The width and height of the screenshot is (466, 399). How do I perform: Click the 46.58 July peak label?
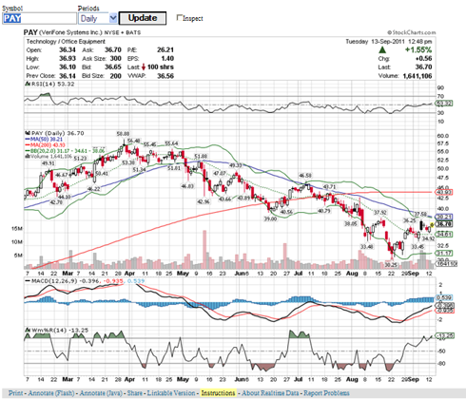coord(305,176)
